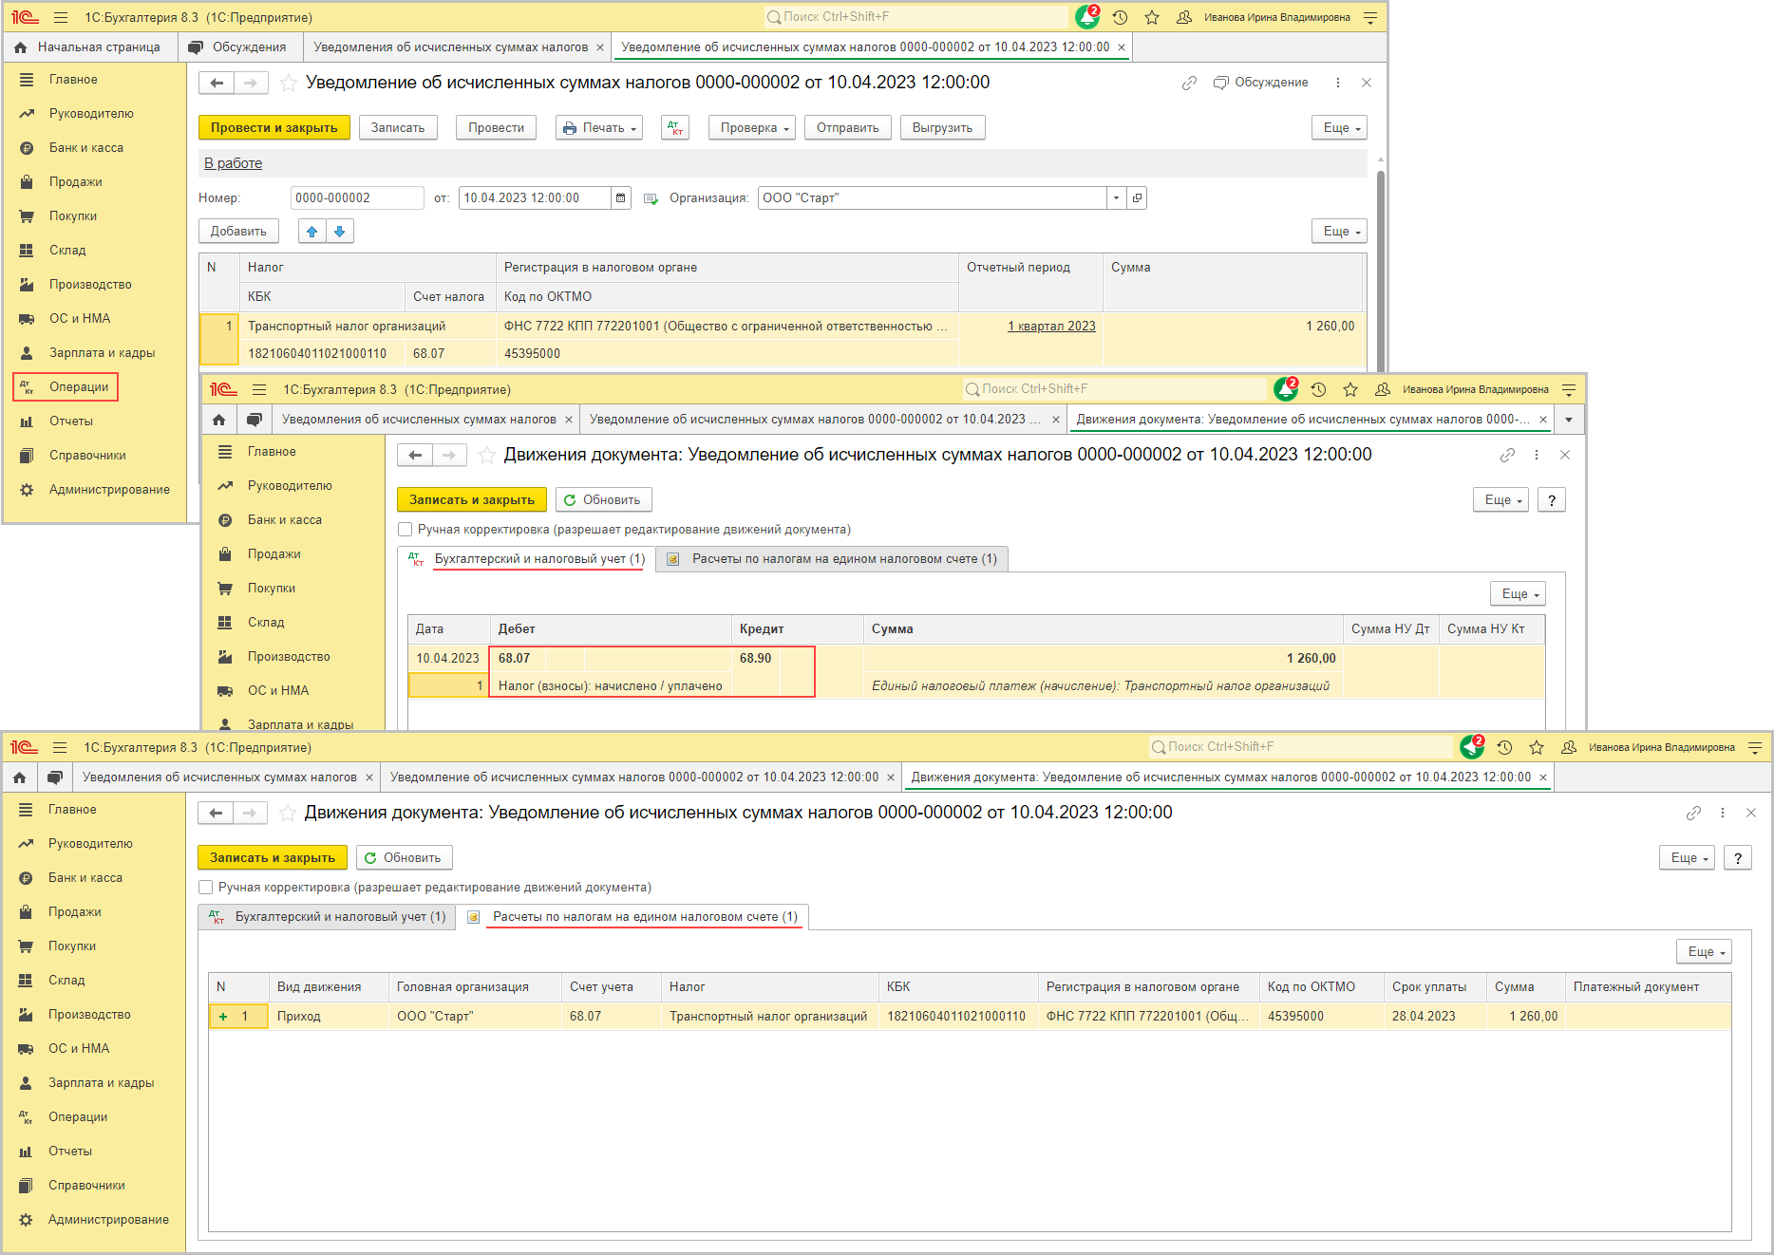This screenshot has width=1774, height=1255.
Task: Enable manual correction checkbox in the bottom window
Action: 205,888
